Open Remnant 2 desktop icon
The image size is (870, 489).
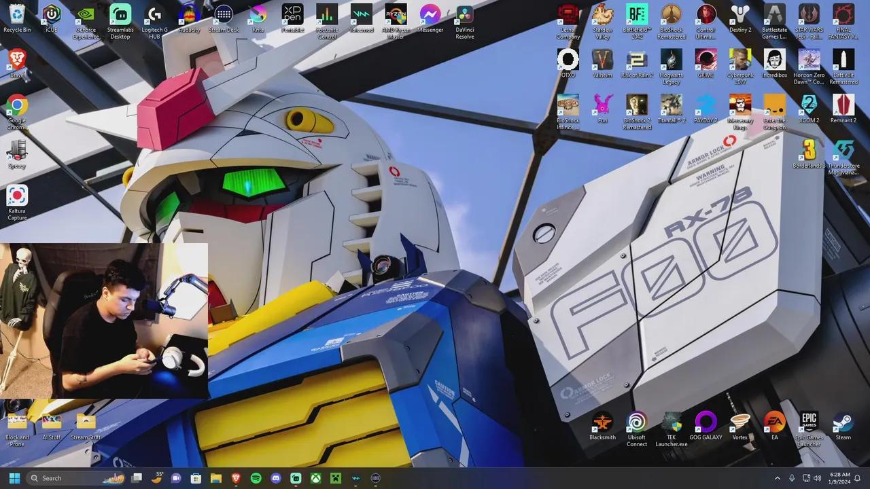pyautogui.click(x=843, y=109)
